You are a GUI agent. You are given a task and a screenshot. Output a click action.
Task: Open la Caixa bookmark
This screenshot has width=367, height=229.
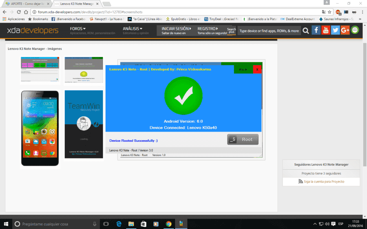pyautogui.click(x=145, y=19)
